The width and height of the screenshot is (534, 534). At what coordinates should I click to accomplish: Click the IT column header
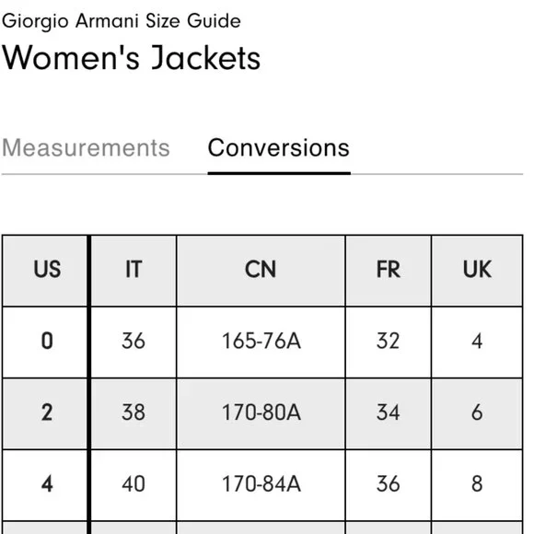(133, 271)
